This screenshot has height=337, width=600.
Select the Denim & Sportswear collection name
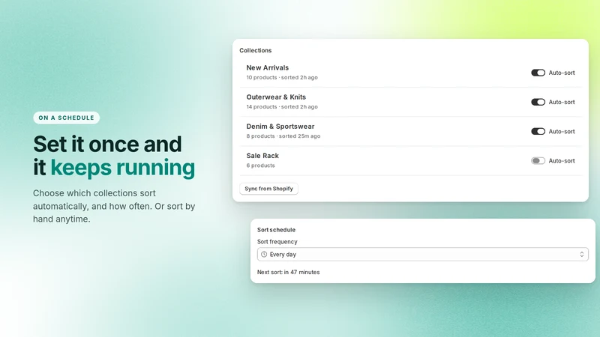[x=280, y=127]
